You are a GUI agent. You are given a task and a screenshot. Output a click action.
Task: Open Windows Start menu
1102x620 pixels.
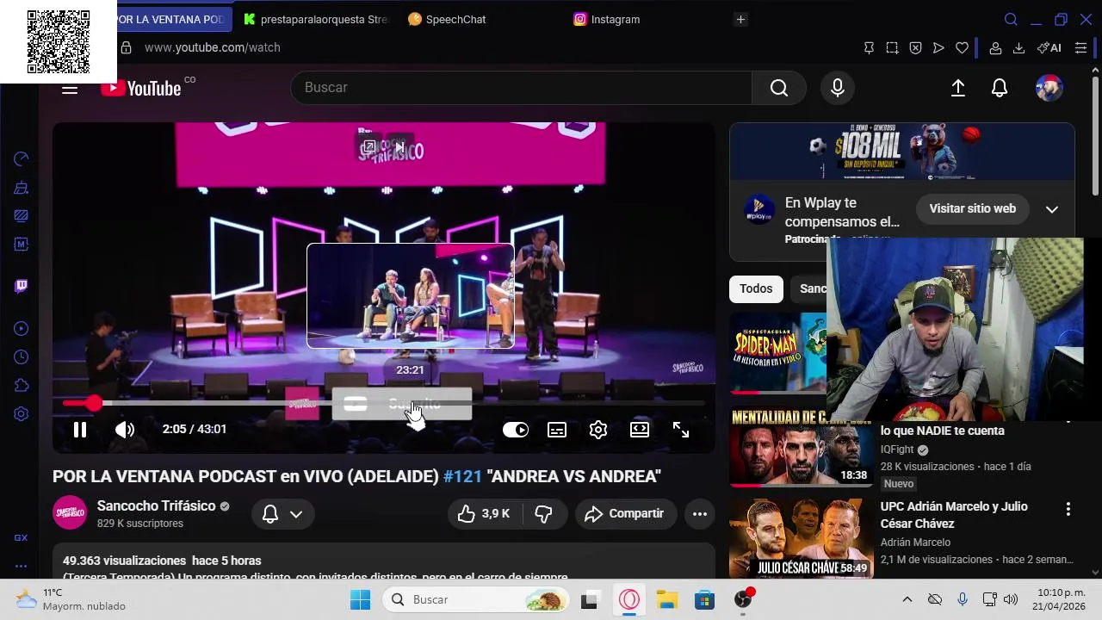coord(360,599)
